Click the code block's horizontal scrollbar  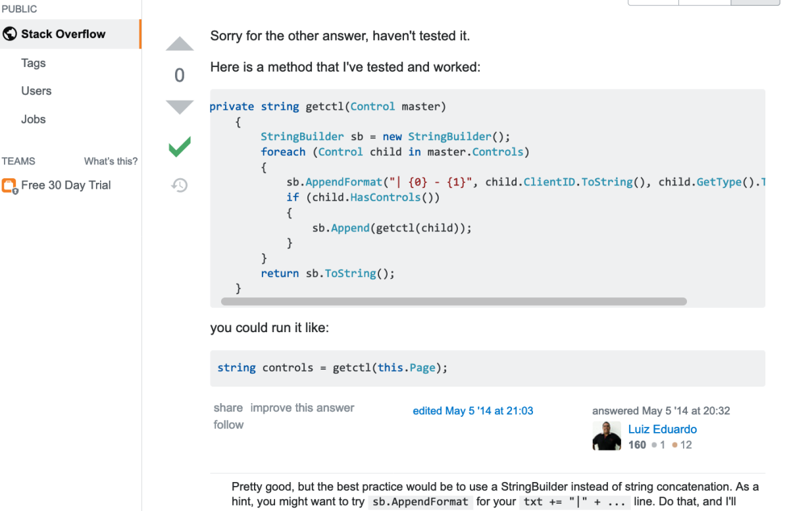tap(454, 301)
